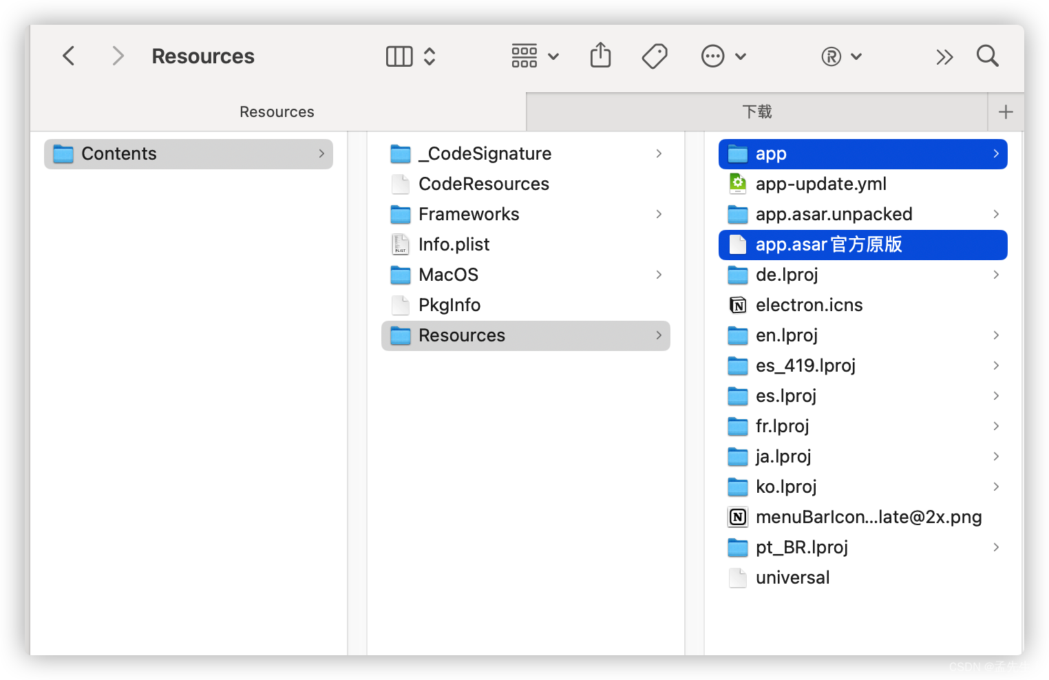This screenshot has width=1049, height=680.
Task: Select the universal file
Action: pyautogui.click(x=863, y=577)
